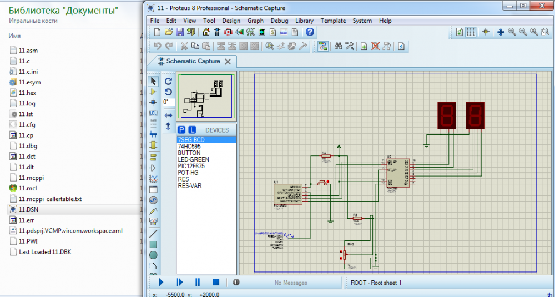This screenshot has height=297, width=555.
Task: Click the Zoom In magnifier
Action: coord(512,32)
